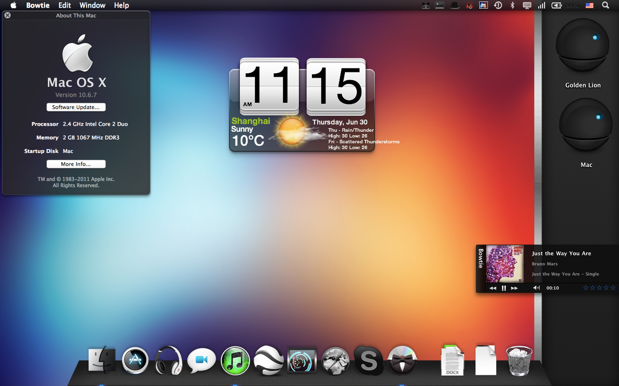Click the winged Bowtie-style menu bar icon
619x386 pixels.
click(x=426, y=5)
